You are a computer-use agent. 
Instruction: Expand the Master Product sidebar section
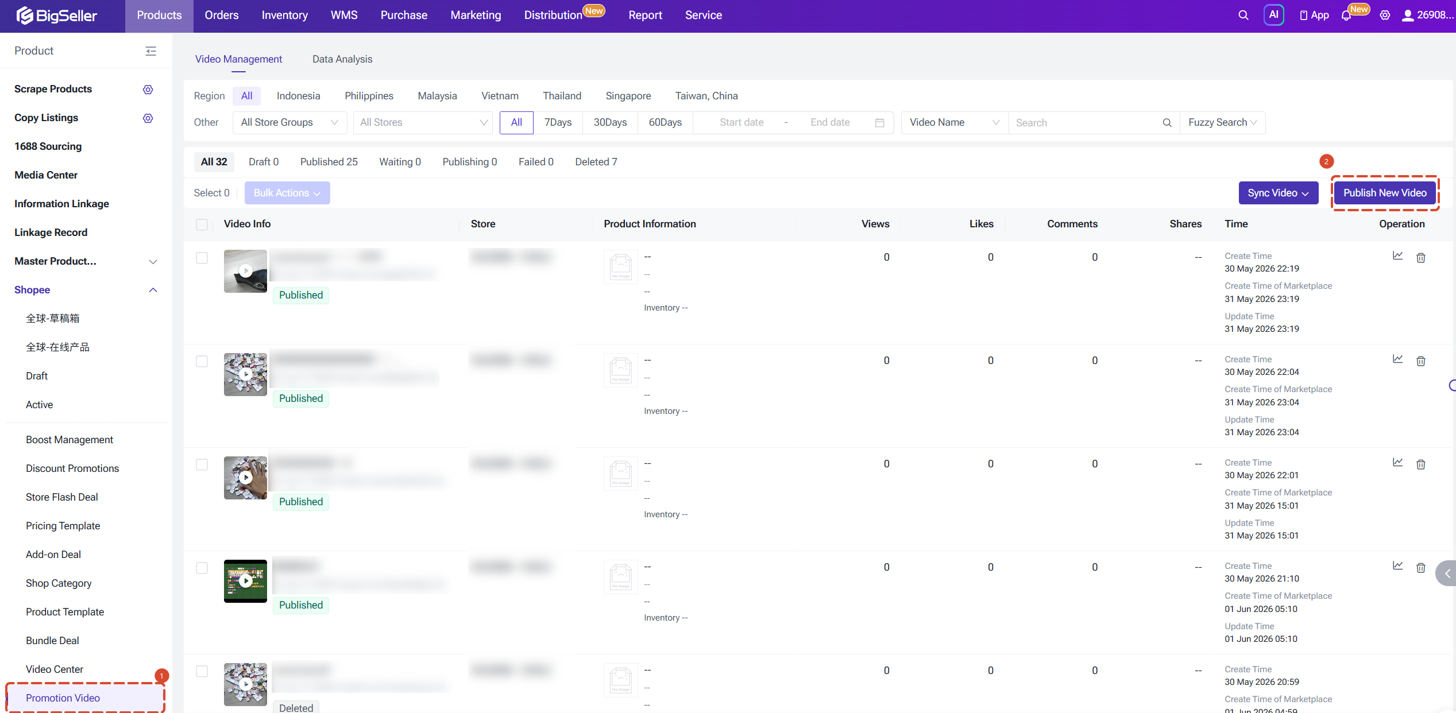click(x=86, y=261)
